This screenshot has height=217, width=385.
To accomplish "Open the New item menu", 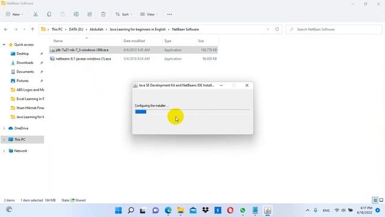I will coord(14,14).
